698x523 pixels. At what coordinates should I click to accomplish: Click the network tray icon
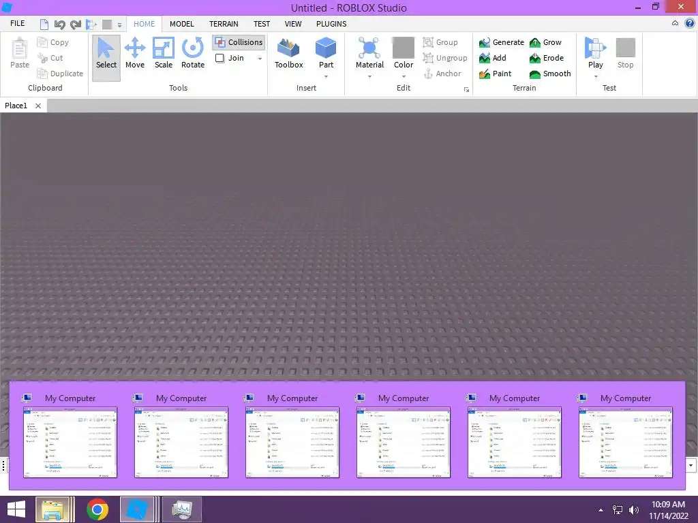click(618, 510)
